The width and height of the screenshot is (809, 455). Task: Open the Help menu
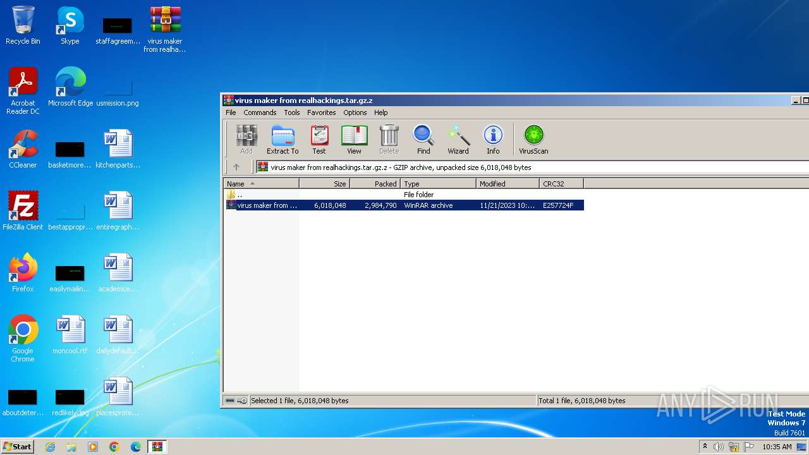[381, 112]
